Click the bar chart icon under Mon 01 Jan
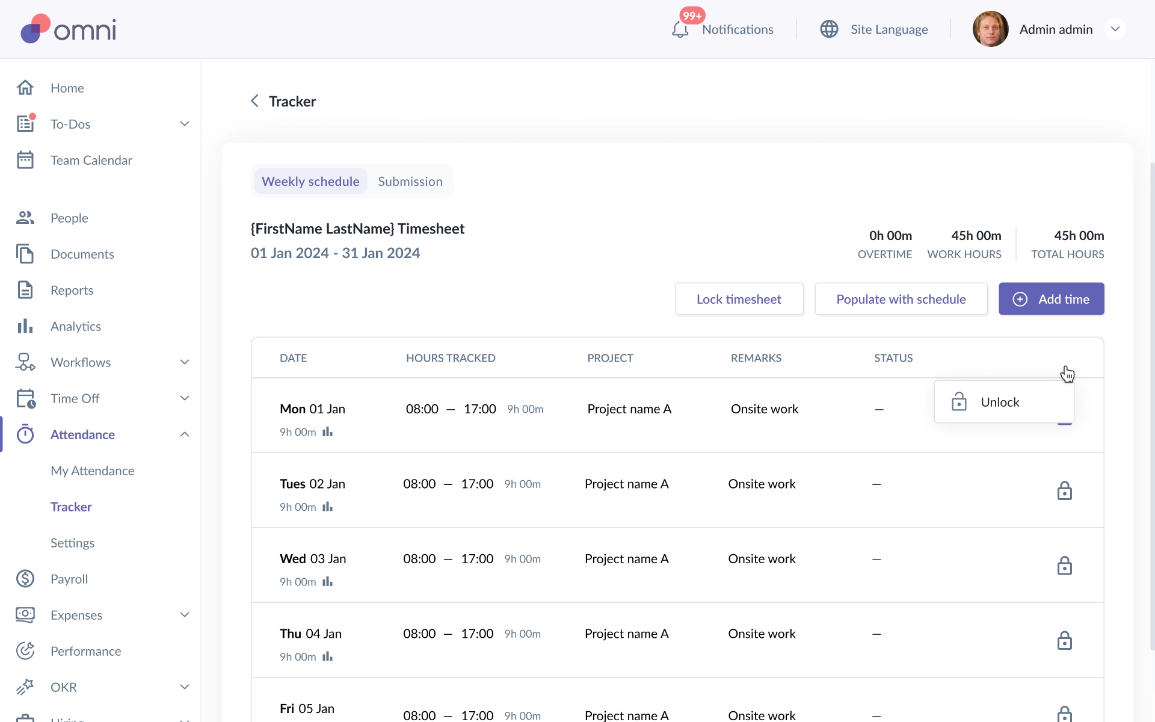Image resolution: width=1155 pixels, height=722 pixels. point(327,432)
